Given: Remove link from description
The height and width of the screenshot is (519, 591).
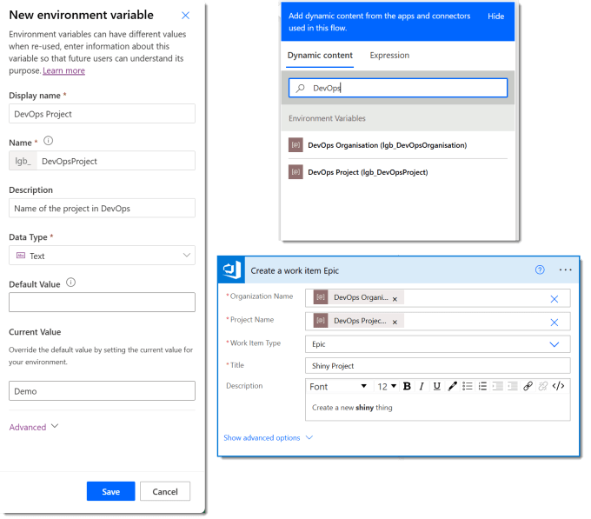Looking at the screenshot, I should [542, 386].
